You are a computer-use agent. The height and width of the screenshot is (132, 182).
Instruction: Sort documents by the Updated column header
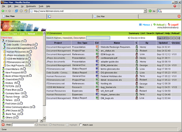pyautogui.click(x=164, y=43)
